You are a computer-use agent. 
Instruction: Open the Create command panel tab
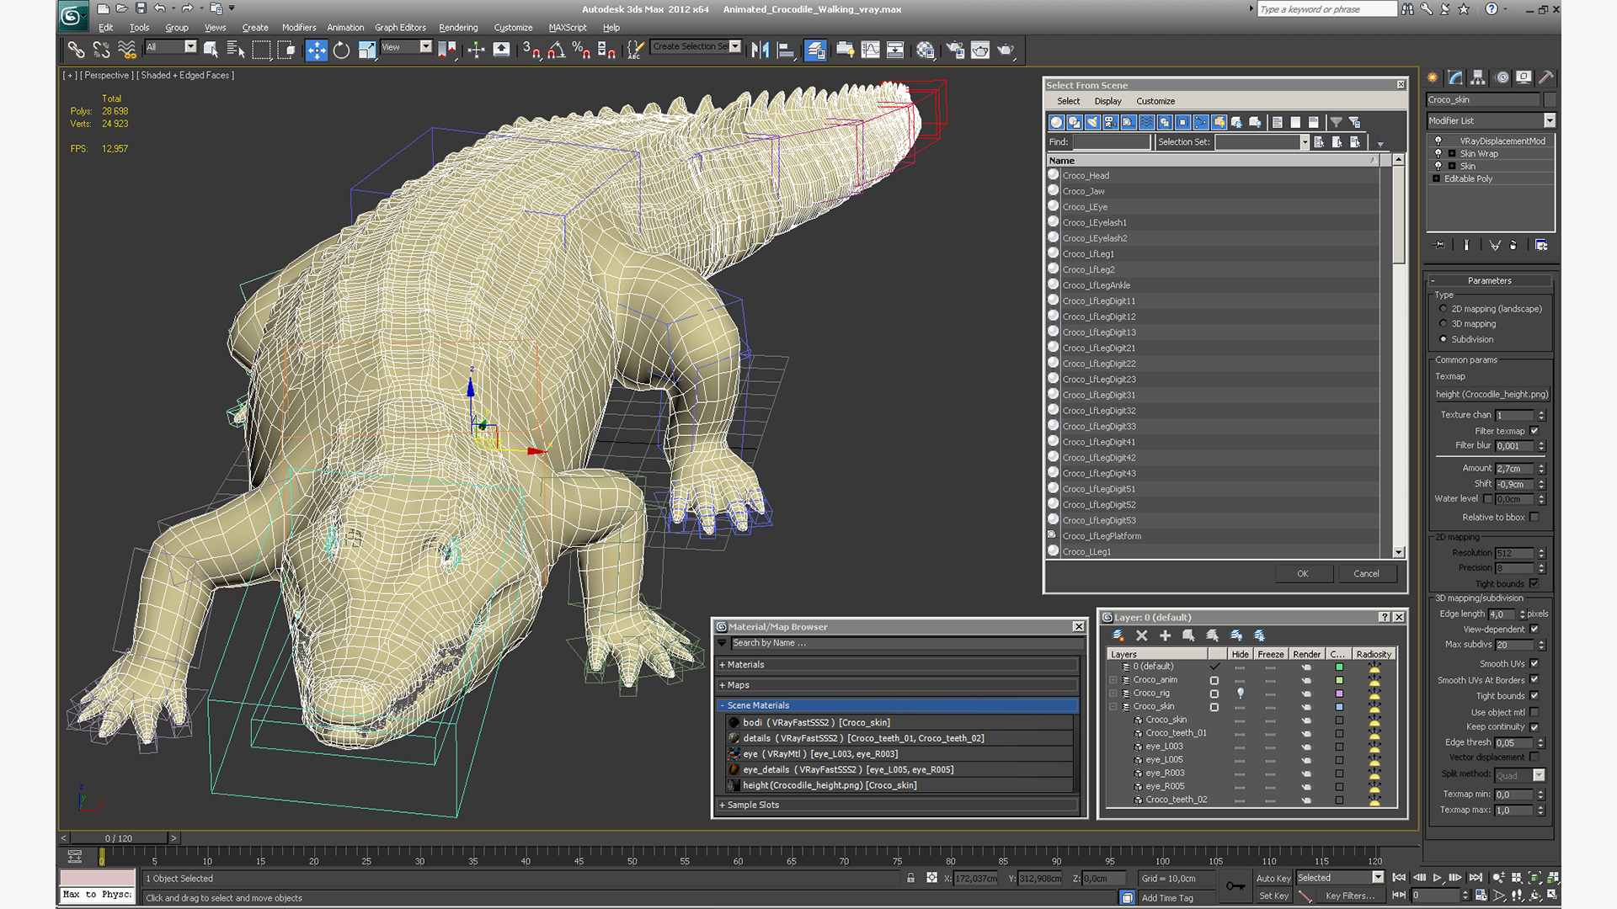1433,77
